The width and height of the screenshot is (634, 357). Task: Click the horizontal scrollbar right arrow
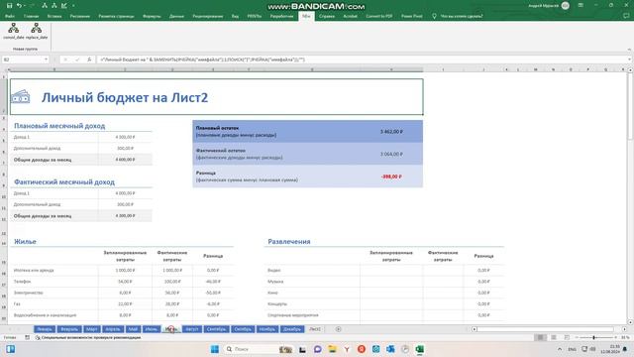pyautogui.click(x=624, y=329)
